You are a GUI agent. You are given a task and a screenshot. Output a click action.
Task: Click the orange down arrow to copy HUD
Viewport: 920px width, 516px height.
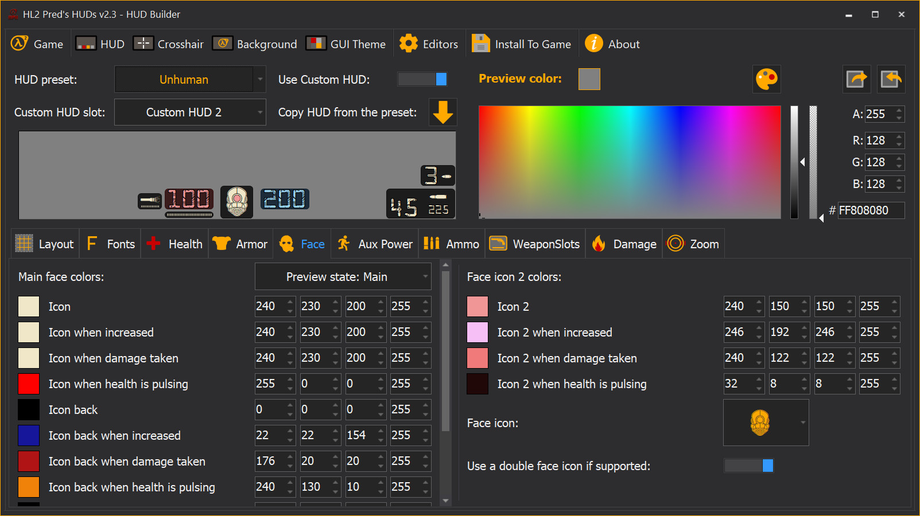point(442,112)
